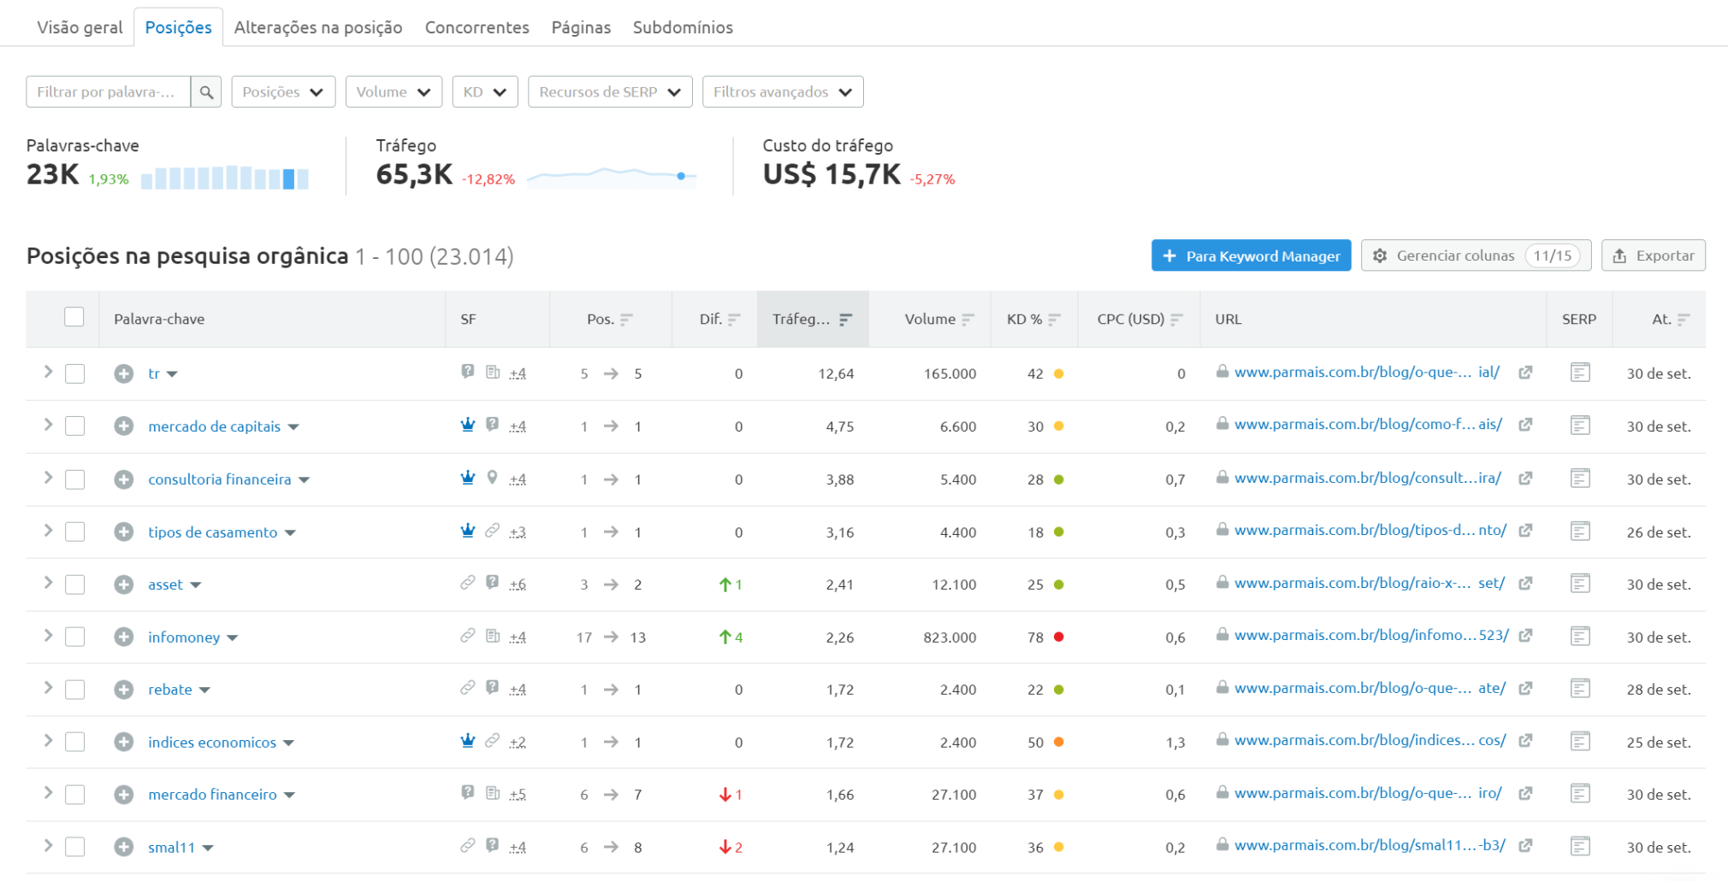Open the Volume filter dropdown
This screenshot has width=1728, height=881.
click(x=394, y=92)
